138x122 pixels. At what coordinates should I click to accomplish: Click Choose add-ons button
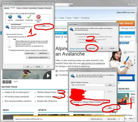[x=97, y=119]
